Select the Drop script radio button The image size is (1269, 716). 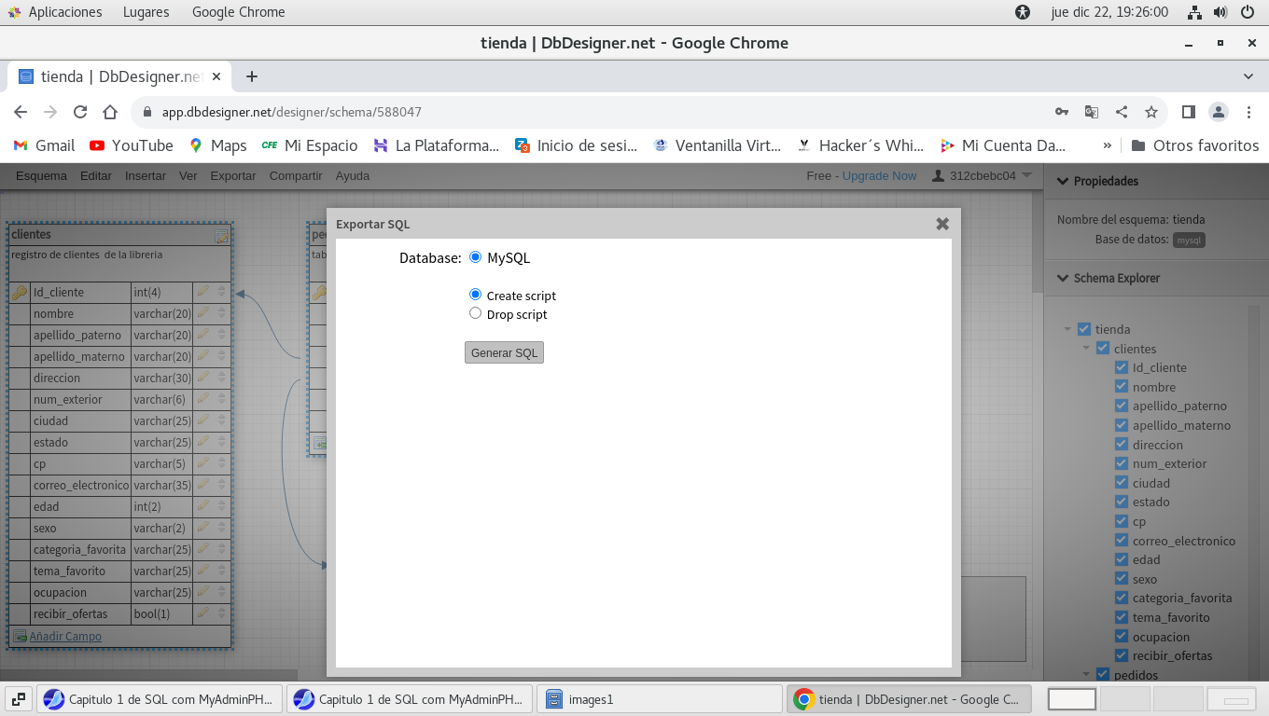[x=476, y=314]
